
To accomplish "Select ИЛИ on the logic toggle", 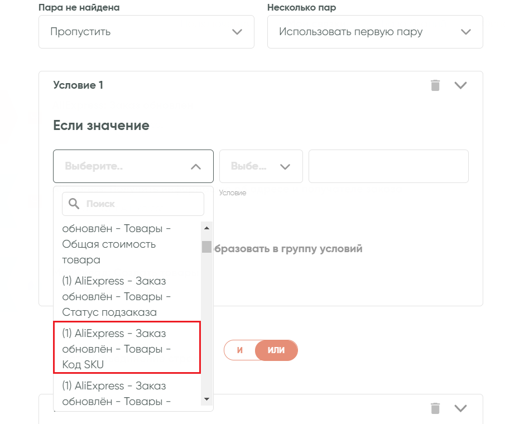I will pyautogui.click(x=276, y=350).
